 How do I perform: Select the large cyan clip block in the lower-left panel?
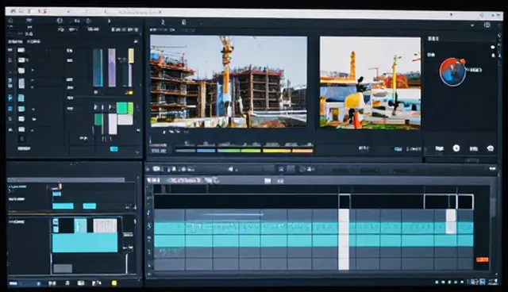point(85,243)
